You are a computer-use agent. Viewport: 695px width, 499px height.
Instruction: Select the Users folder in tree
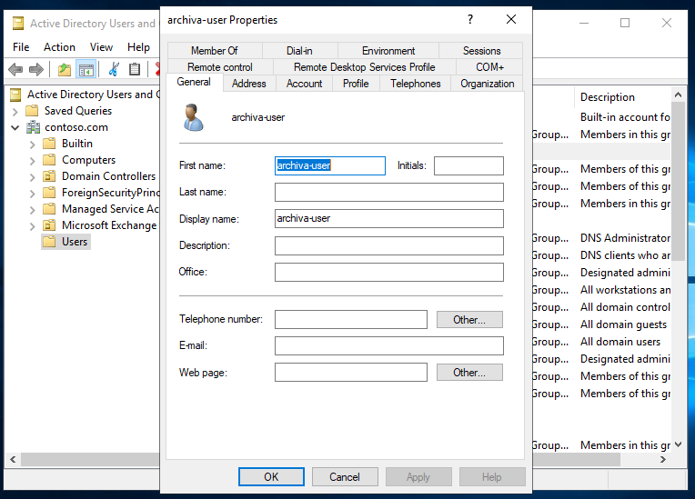[x=75, y=242]
